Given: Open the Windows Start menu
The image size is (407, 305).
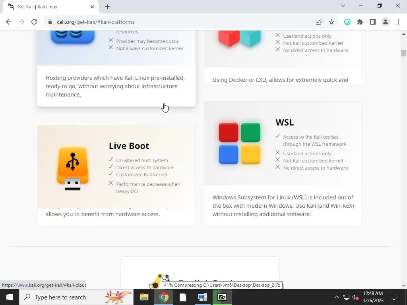Looking at the screenshot, I should coord(10,297).
